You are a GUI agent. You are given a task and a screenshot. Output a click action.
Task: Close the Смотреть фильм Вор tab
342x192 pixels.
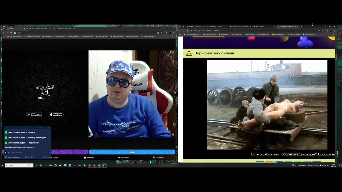tap(298, 26)
